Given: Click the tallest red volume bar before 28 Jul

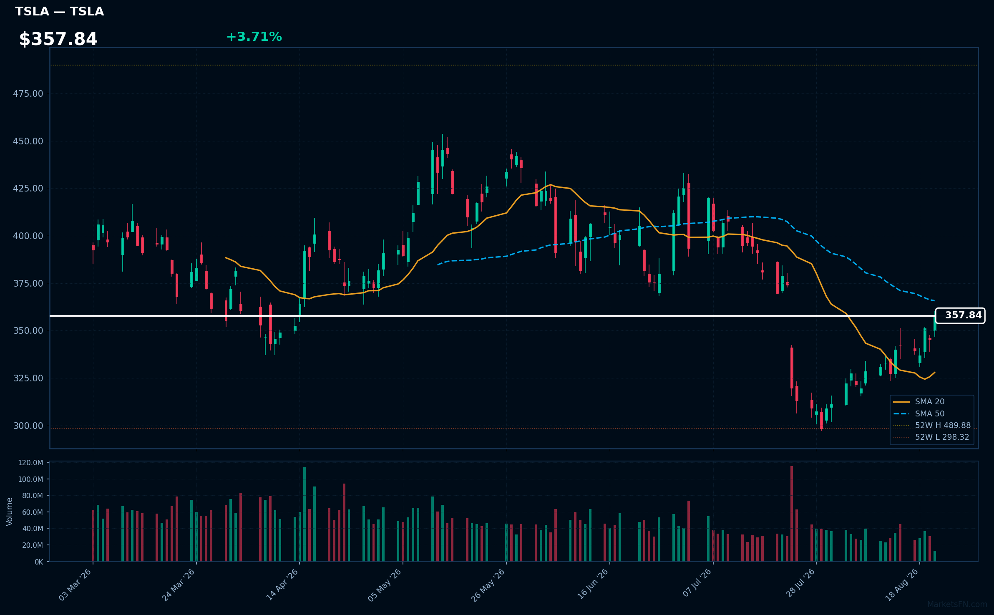Looking at the screenshot, I should click(792, 514).
